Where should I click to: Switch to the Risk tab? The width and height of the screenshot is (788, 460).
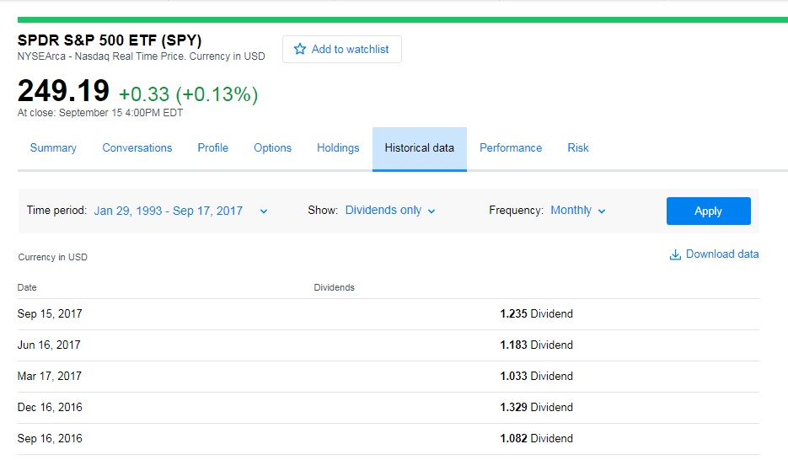point(578,148)
